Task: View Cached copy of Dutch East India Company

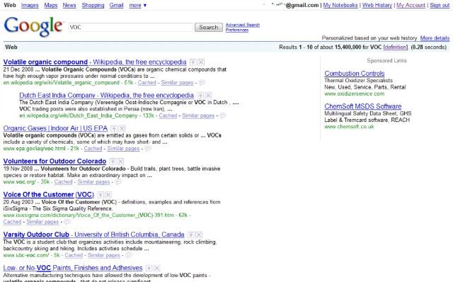Action: (x=168, y=115)
